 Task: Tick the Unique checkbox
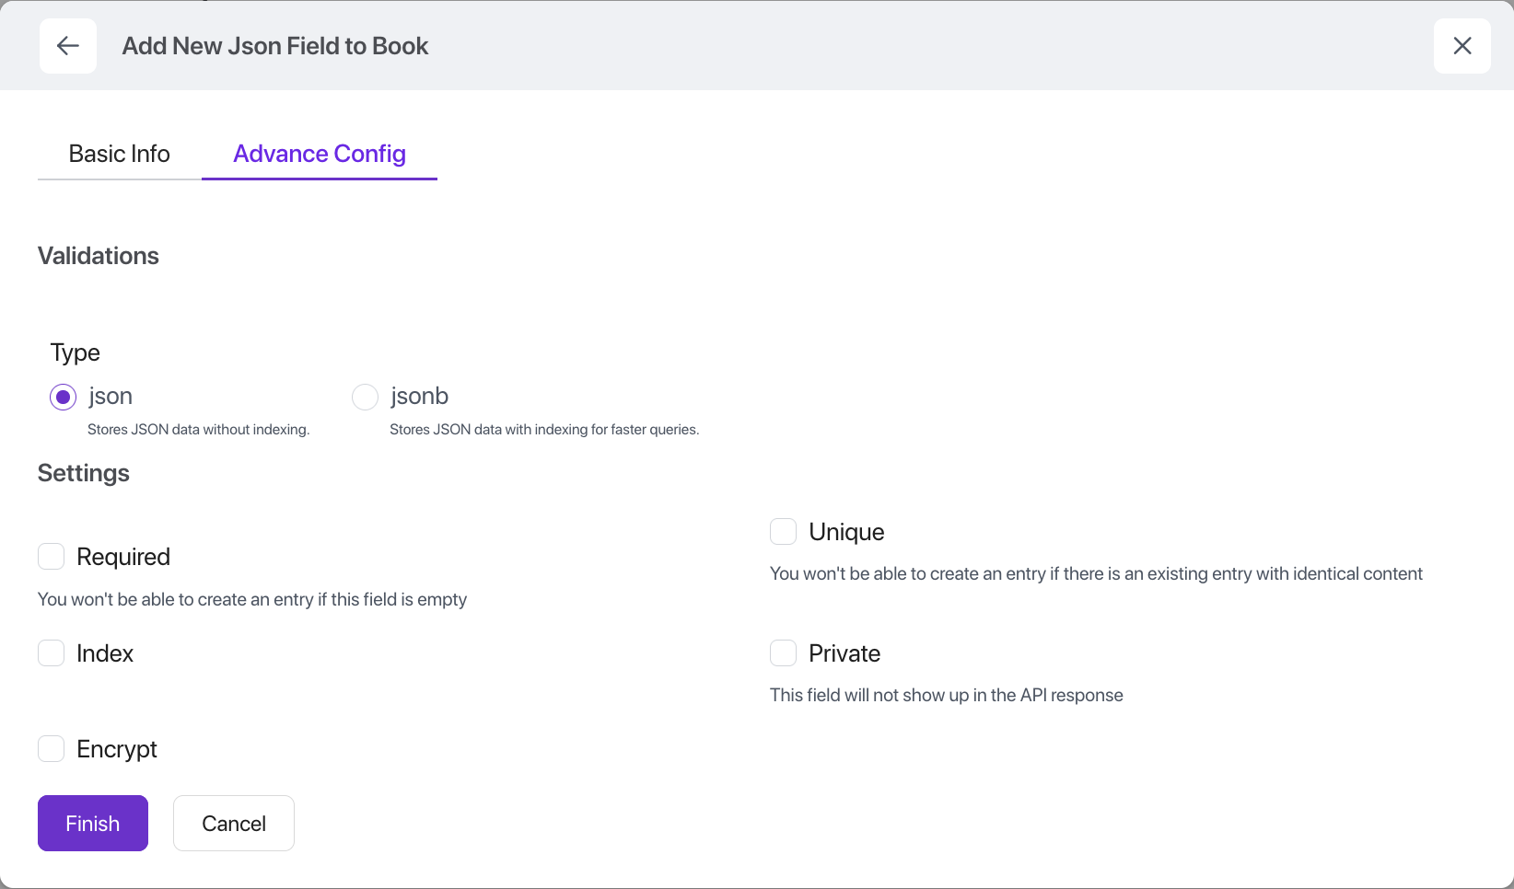783,532
